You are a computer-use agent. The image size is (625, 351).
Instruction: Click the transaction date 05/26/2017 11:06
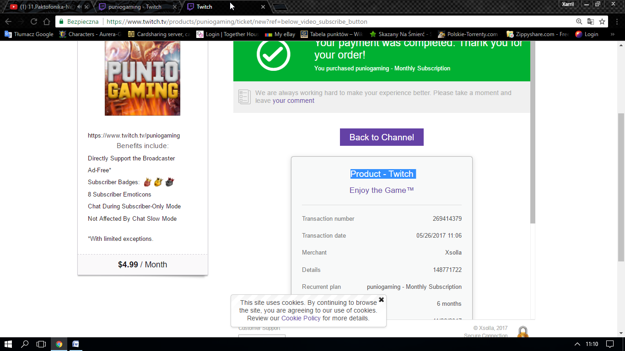pyautogui.click(x=439, y=235)
